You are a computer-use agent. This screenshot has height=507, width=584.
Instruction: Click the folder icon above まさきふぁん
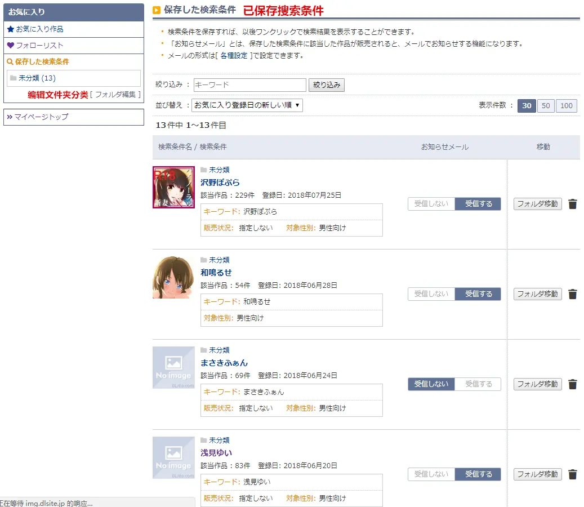[x=204, y=350]
